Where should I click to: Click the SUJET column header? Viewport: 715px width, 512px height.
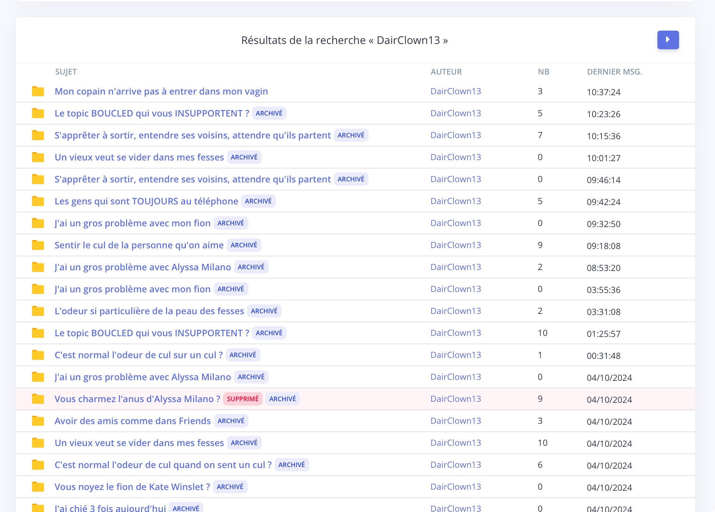(x=66, y=72)
